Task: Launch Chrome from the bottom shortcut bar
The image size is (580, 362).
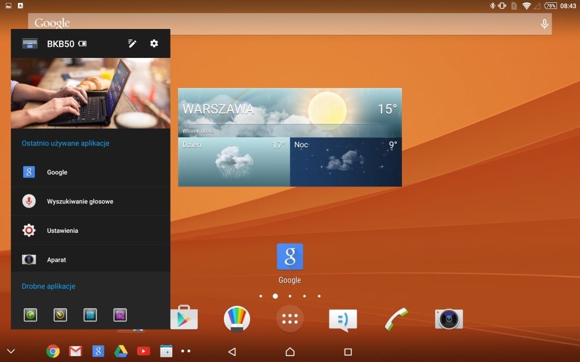Action: coord(53,351)
